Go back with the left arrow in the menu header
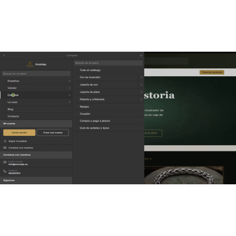 click(x=4, y=55)
